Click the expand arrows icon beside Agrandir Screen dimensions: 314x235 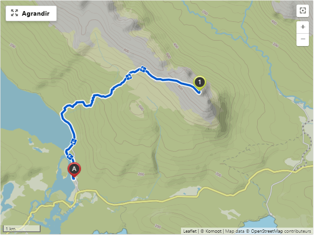click(x=14, y=13)
